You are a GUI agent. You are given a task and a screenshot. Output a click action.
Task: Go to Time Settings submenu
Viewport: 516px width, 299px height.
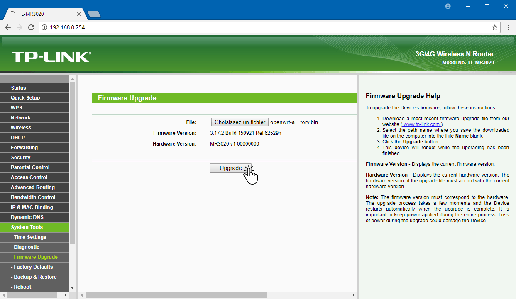point(34,237)
